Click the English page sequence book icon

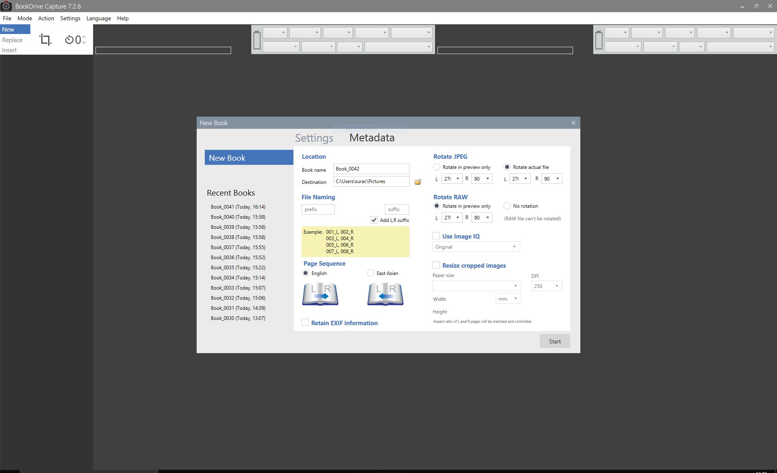(319, 293)
